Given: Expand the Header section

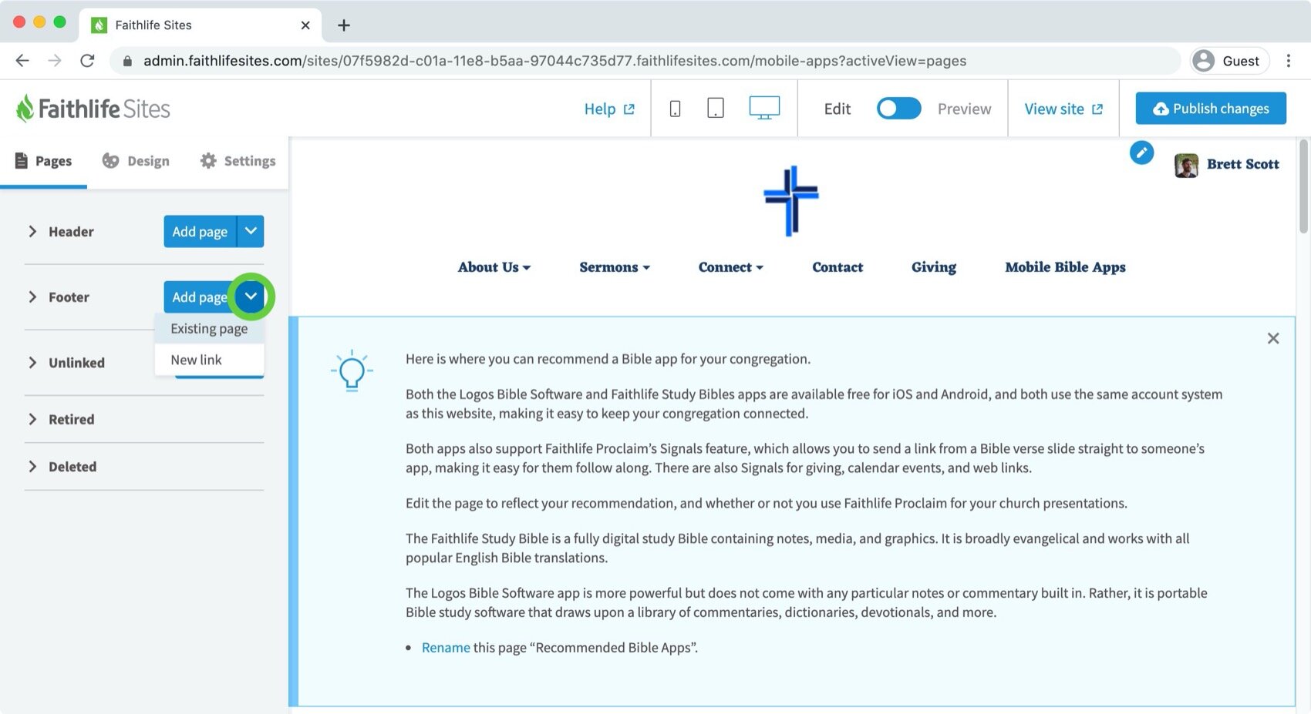Looking at the screenshot, I should (32, 231).
